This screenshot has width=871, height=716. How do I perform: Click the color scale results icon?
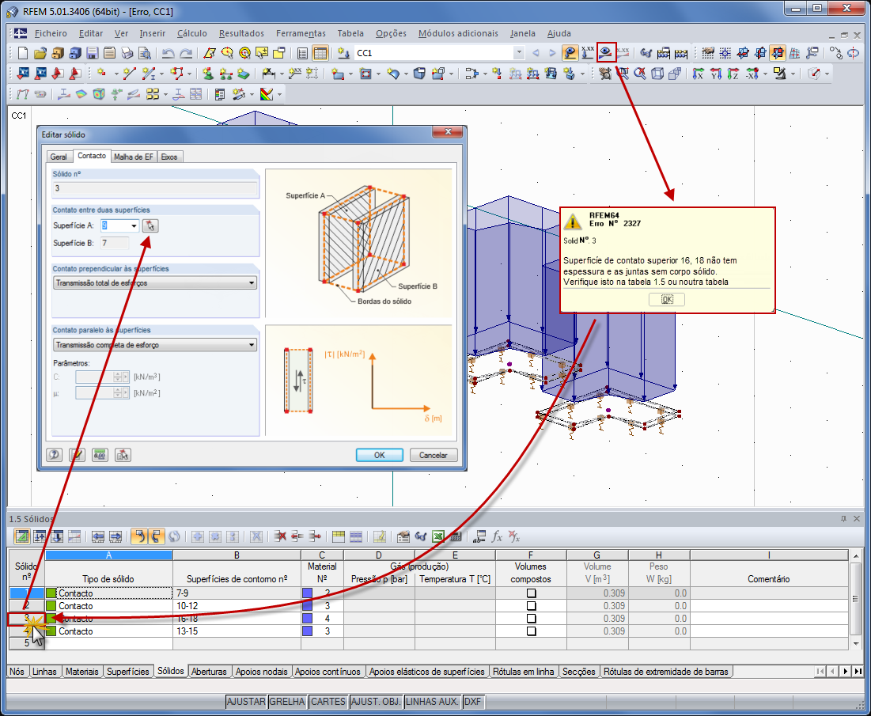tap(267, 94)
